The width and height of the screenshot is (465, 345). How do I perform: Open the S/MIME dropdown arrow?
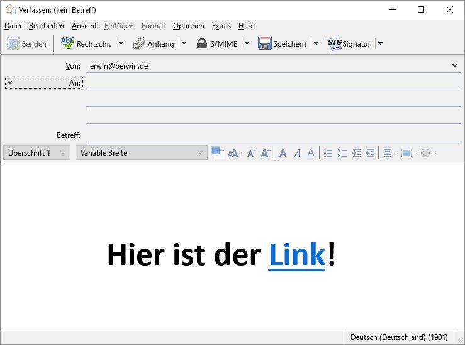(x=247, y=44)
